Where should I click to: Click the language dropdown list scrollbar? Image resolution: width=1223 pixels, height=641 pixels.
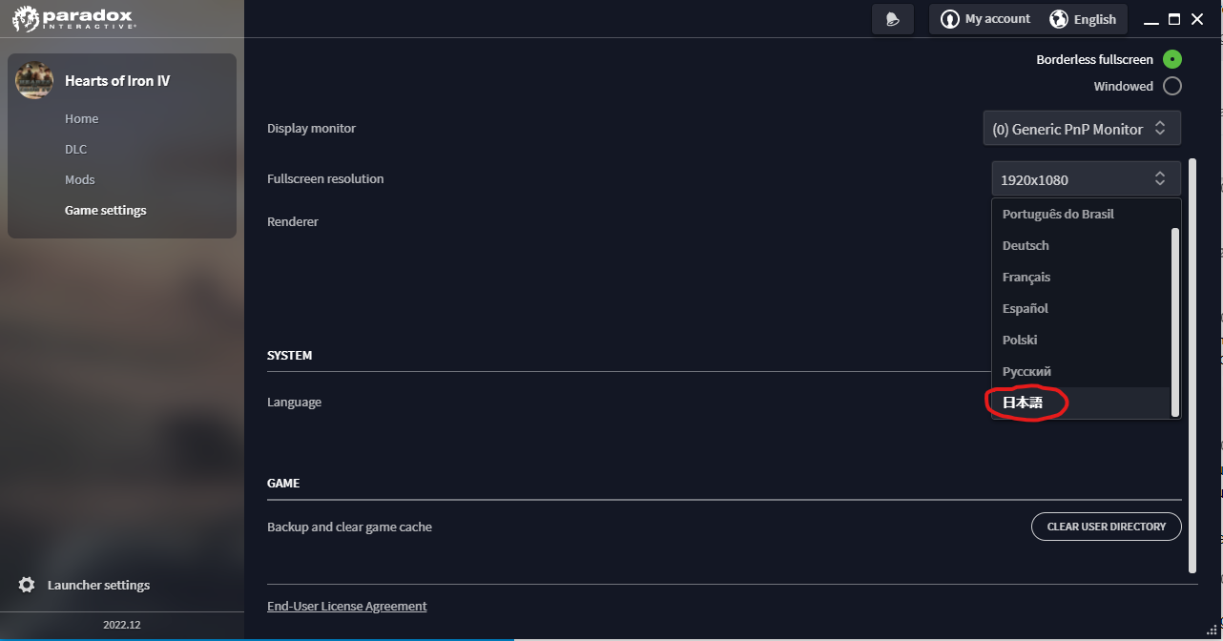coord(1175,322)
